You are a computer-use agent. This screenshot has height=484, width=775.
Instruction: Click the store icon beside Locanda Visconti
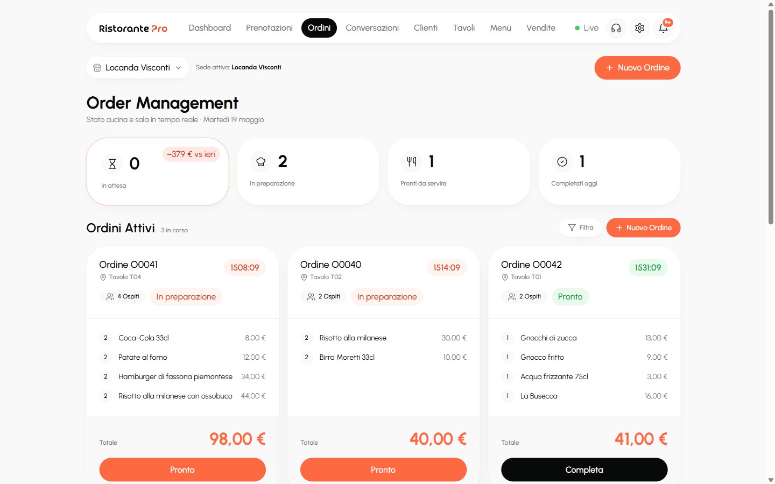coord(97,68)
